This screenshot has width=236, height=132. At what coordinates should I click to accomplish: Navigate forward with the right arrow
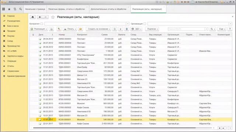tap(45, 17)
